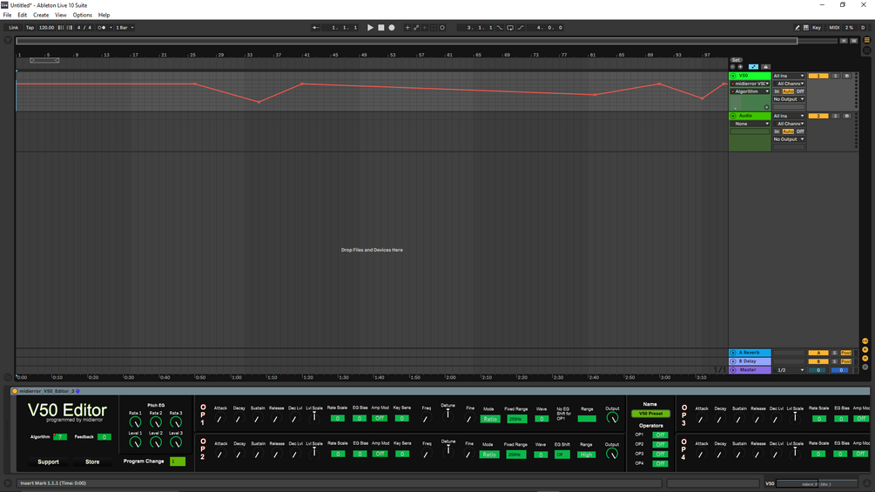Toggle Audio track activator button 2
Viewport: 875px width, 492px height.
pyautogui.click(x=818, y=116)
